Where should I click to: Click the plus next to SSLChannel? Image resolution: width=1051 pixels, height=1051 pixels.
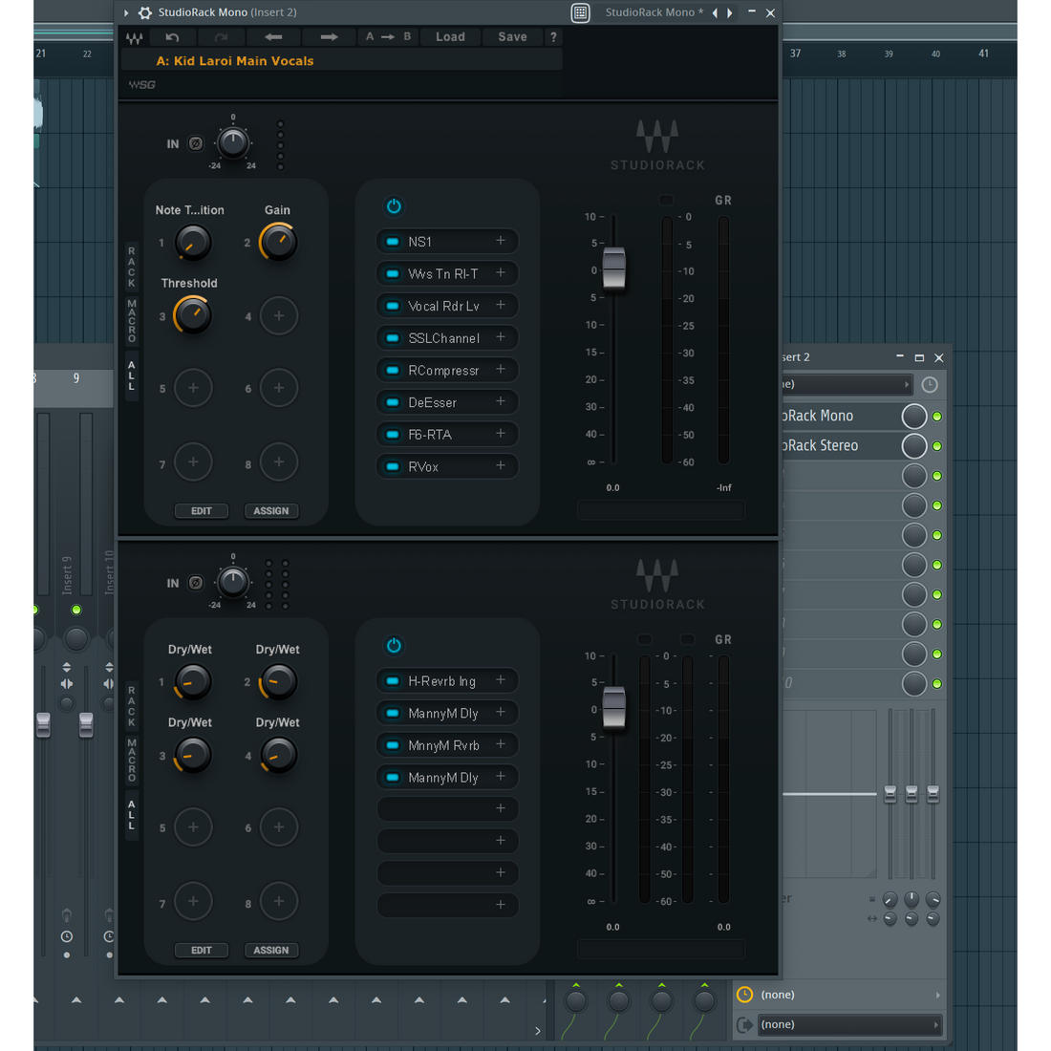pos(501,337)
